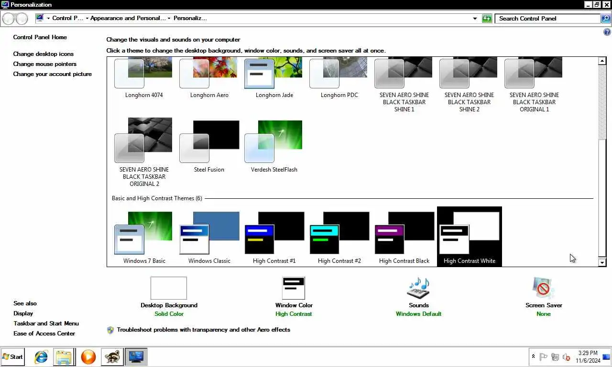612x367 pixels.
Task: Open the Display link under See also
Action: 23,313
